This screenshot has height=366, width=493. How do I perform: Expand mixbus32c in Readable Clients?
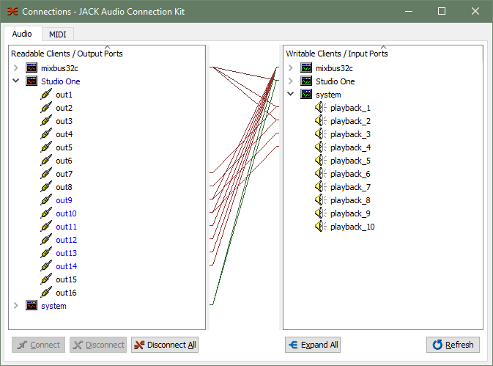tap(15, 68)
